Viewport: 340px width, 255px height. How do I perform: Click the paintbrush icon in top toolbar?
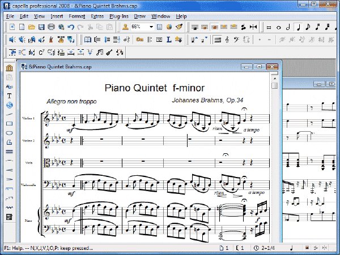click(179, 27)
